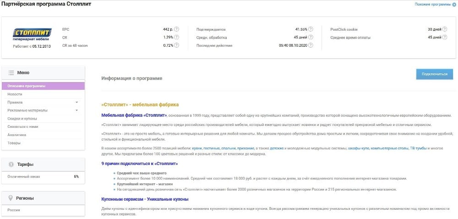Open the шкафы-купе link

click(359, 148)
